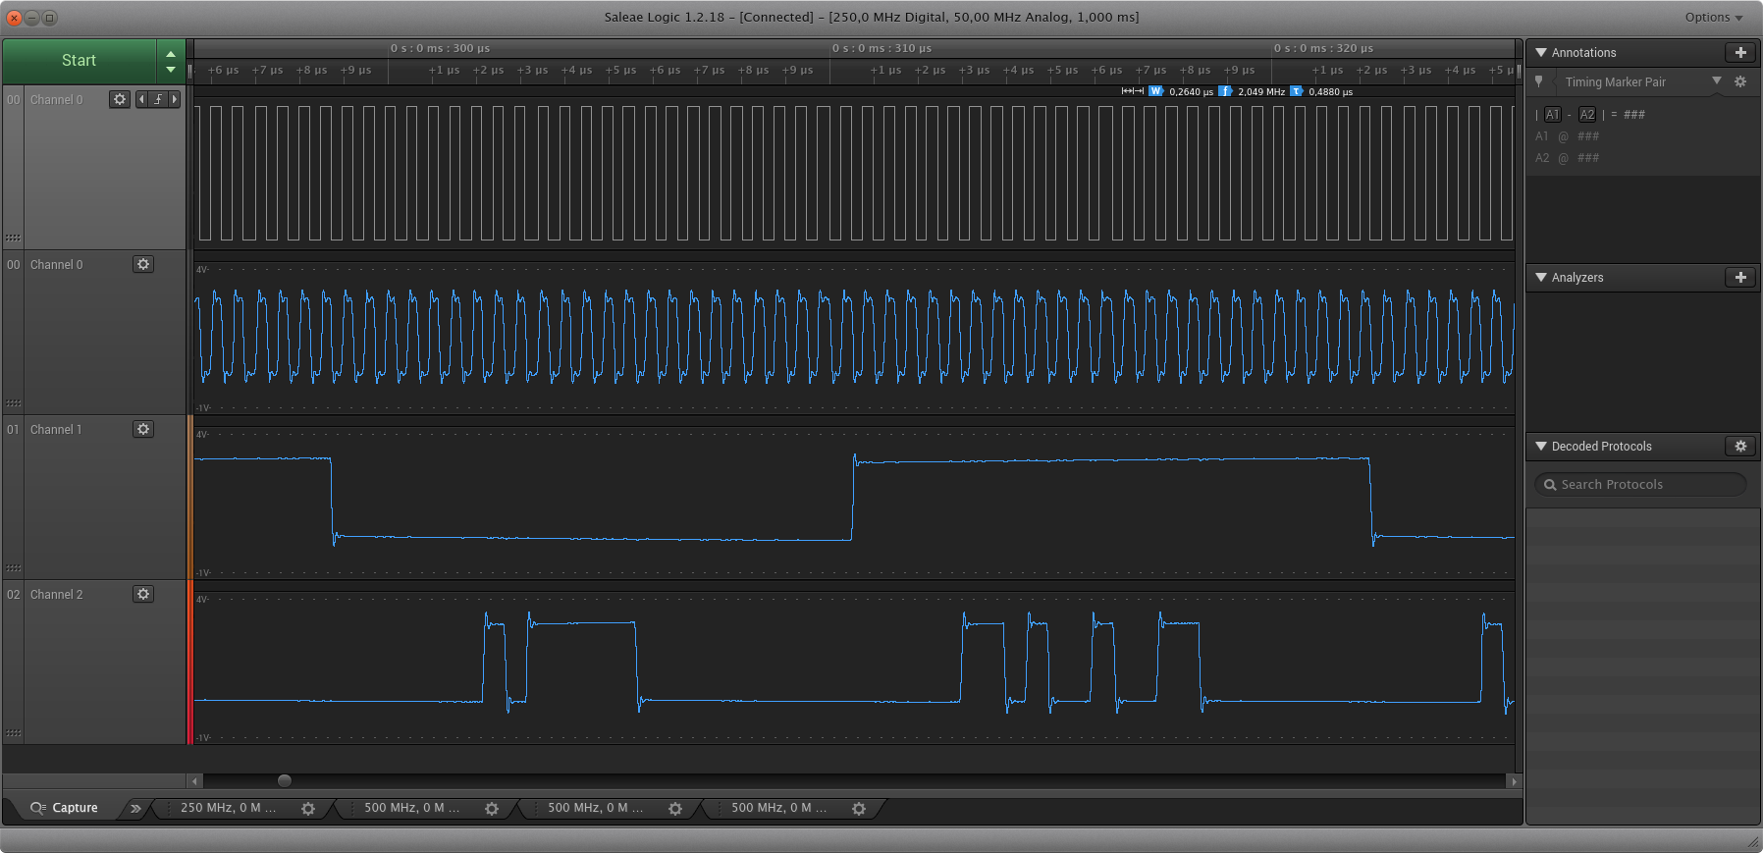Viewport: 1763px width, 853px height.
Task: Open the Timing Marker Pair dropdown arrow
Action: coord(1717,81)
